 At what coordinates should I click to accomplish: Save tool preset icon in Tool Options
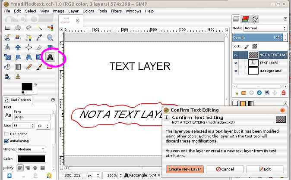click(9, 176)
